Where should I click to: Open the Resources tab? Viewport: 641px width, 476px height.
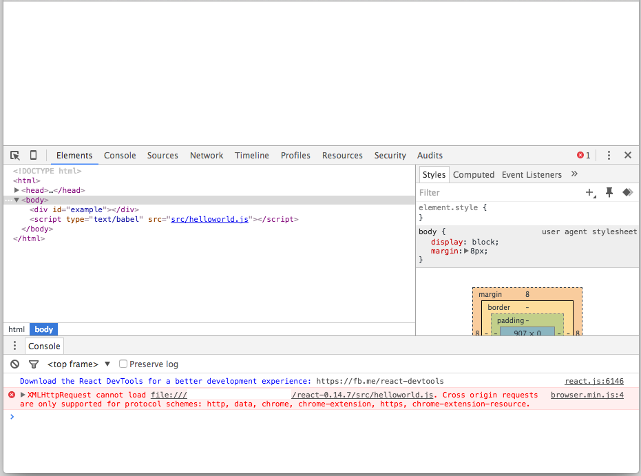(x=342, y=156)
